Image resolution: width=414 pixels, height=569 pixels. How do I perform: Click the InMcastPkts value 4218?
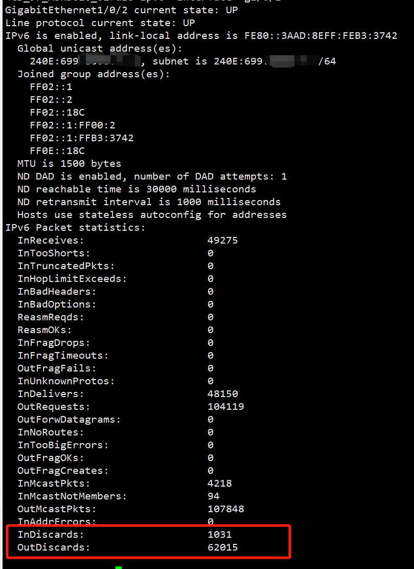pyautogui.click(x=219, y=484)
